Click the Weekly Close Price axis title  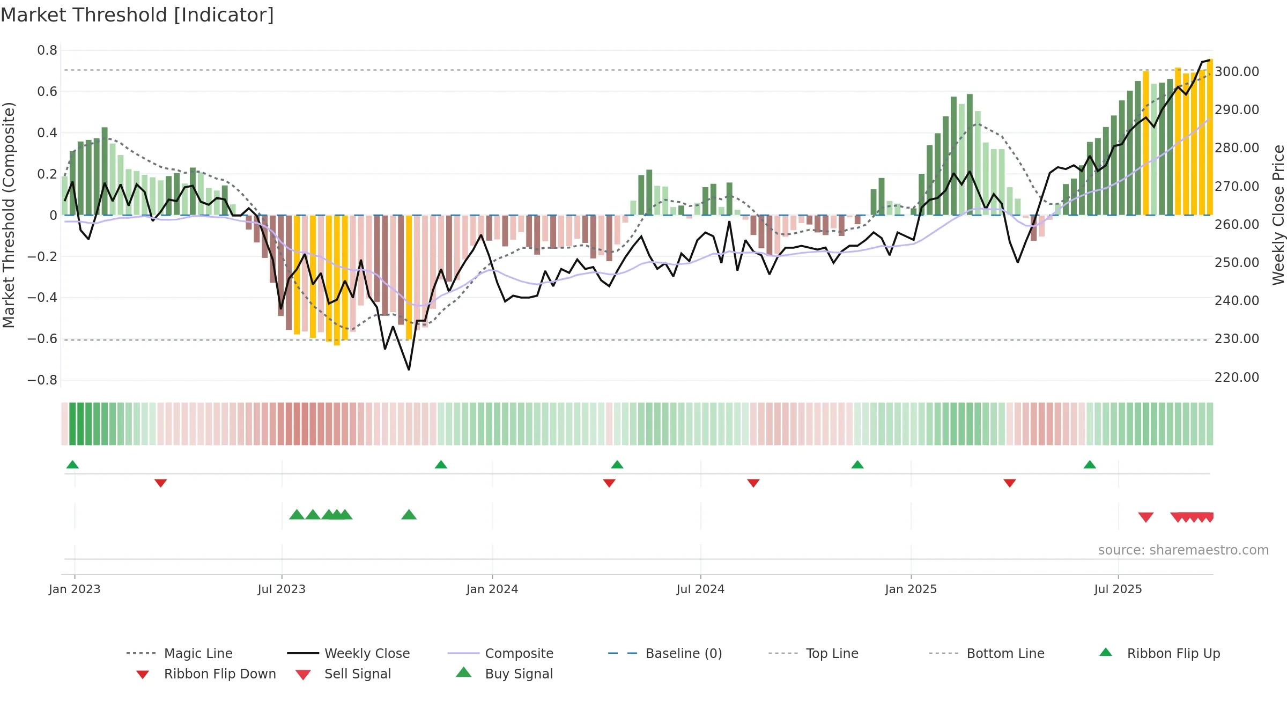coord(1278,215)
